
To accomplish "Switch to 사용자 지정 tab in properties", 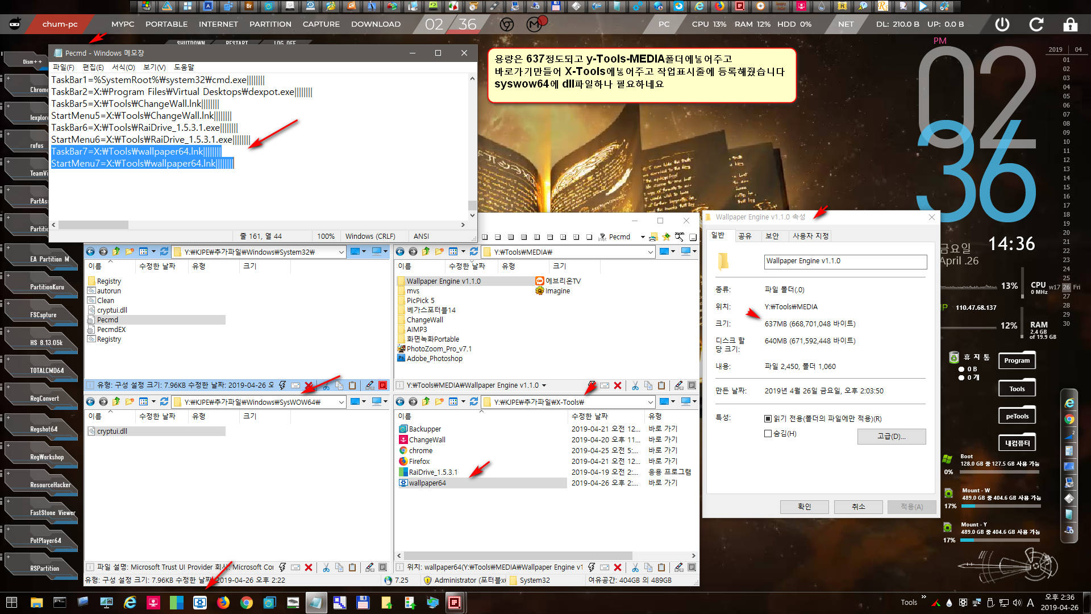I will [x=811, y=236].
